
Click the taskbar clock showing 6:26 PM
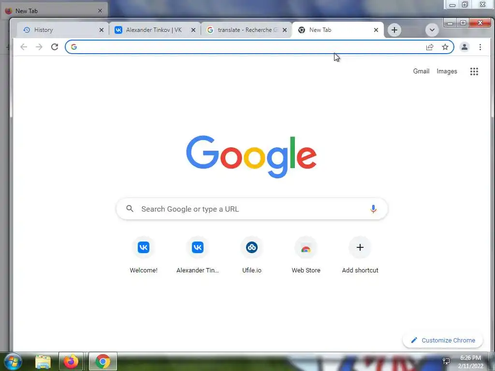coord(470,362)
